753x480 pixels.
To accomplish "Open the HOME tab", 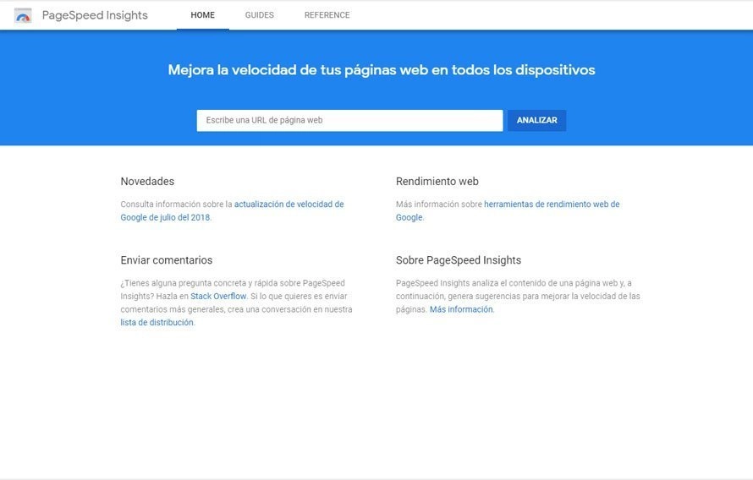I will (x=203, y=15).
